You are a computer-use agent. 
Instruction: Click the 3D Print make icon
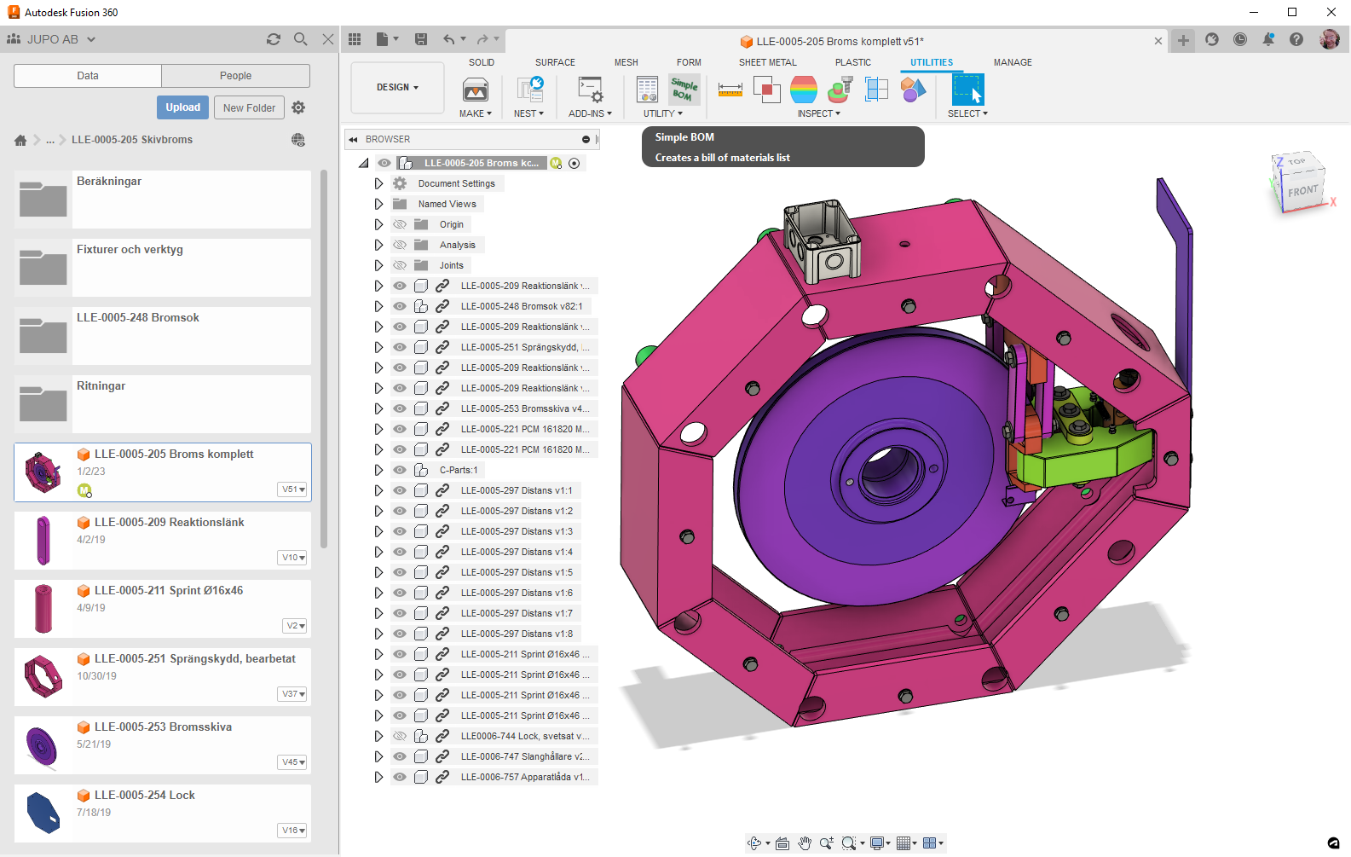(475, 90)
